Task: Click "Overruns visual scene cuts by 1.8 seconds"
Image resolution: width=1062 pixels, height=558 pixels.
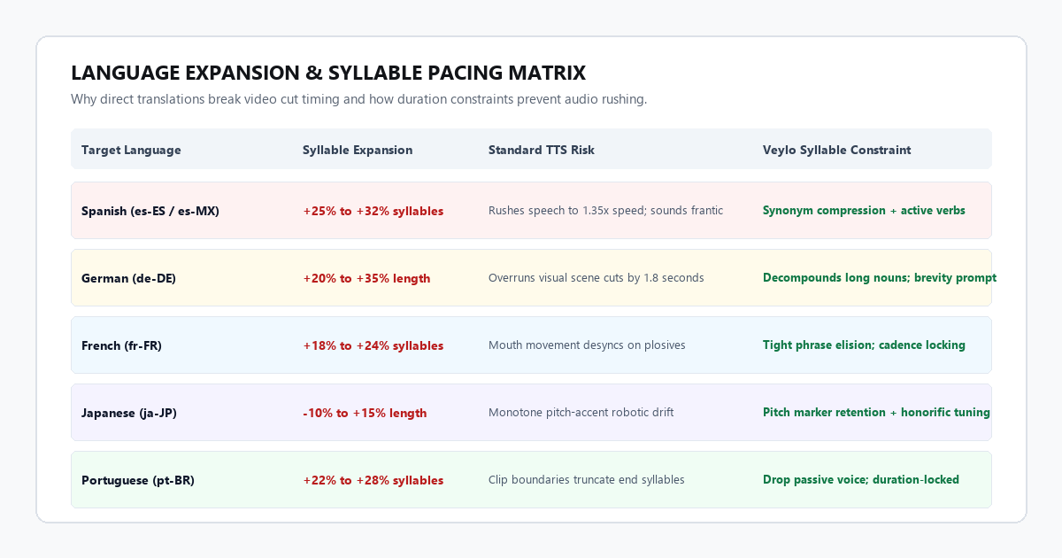Action: (596, 278)
